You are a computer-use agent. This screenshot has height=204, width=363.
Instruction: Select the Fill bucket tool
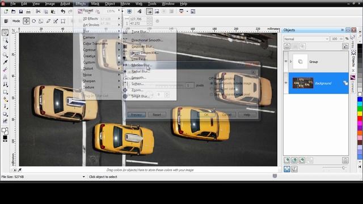pos(5,99)
